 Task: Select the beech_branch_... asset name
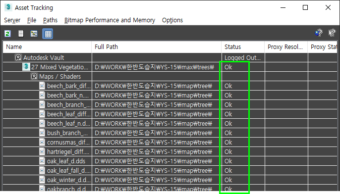[x=69, y=105]
